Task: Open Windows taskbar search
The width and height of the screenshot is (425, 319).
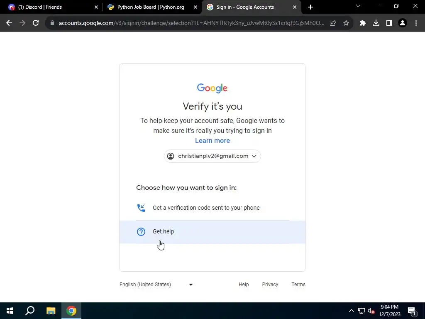Action: click(30, 311)
